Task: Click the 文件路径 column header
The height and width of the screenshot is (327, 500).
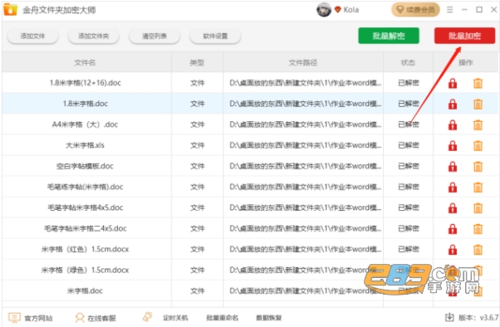Action: point(303,62)
